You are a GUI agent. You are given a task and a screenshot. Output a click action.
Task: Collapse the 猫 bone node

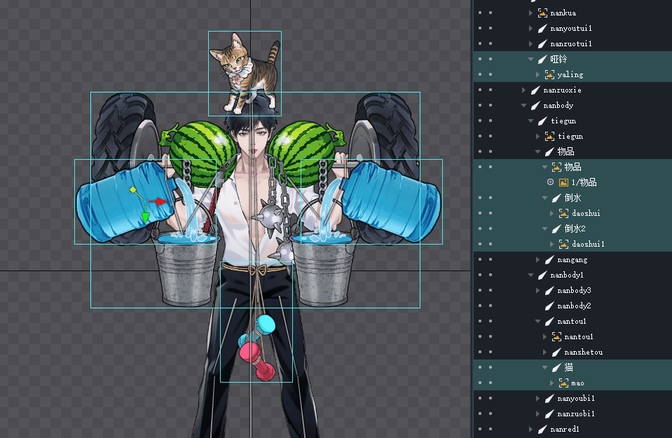545,368
